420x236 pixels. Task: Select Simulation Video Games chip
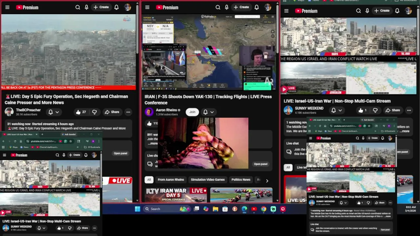click(208, 180)
